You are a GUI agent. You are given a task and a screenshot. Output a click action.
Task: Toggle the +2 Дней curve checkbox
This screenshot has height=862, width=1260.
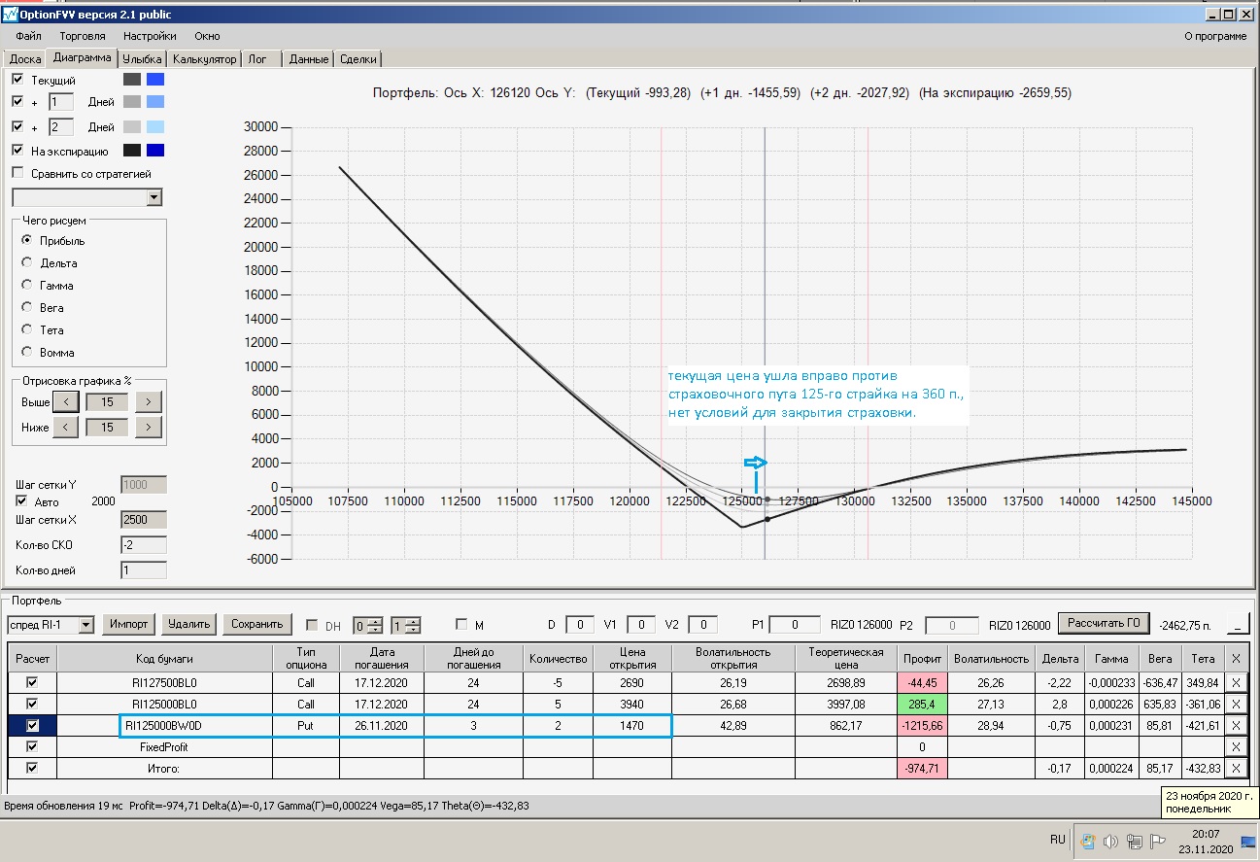[17, 126]
